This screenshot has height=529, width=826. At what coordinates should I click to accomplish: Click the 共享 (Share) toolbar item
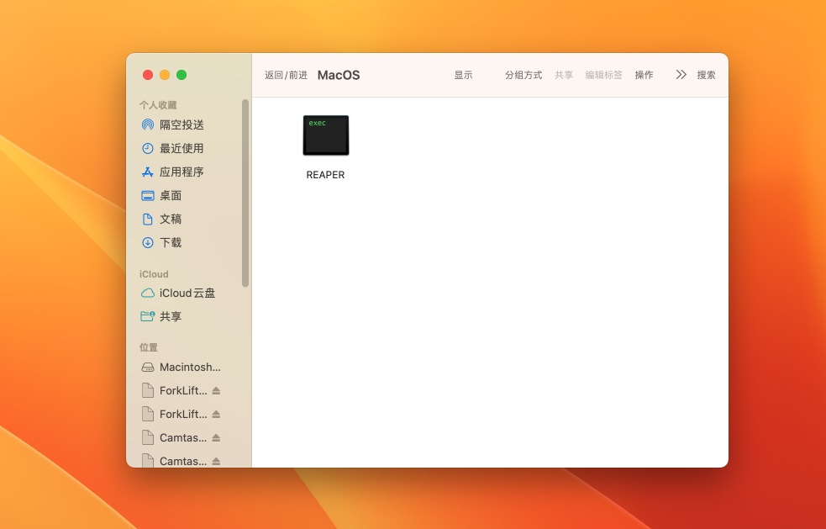[x=563, y=75]
